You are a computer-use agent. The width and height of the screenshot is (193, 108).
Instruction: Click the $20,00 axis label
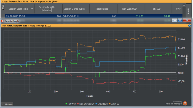[181, 39]
